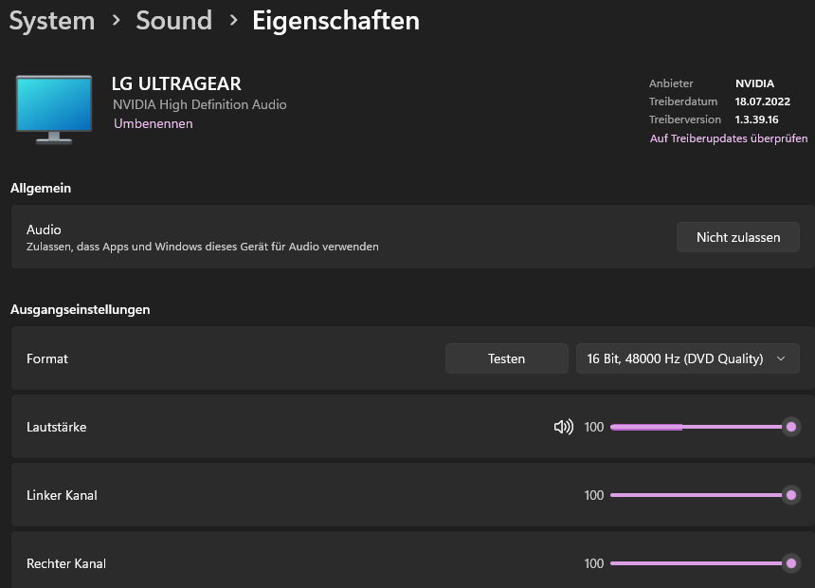815x588 pixels.
Task: Click the driver date 18.07.2022
Action: (762, 101)
